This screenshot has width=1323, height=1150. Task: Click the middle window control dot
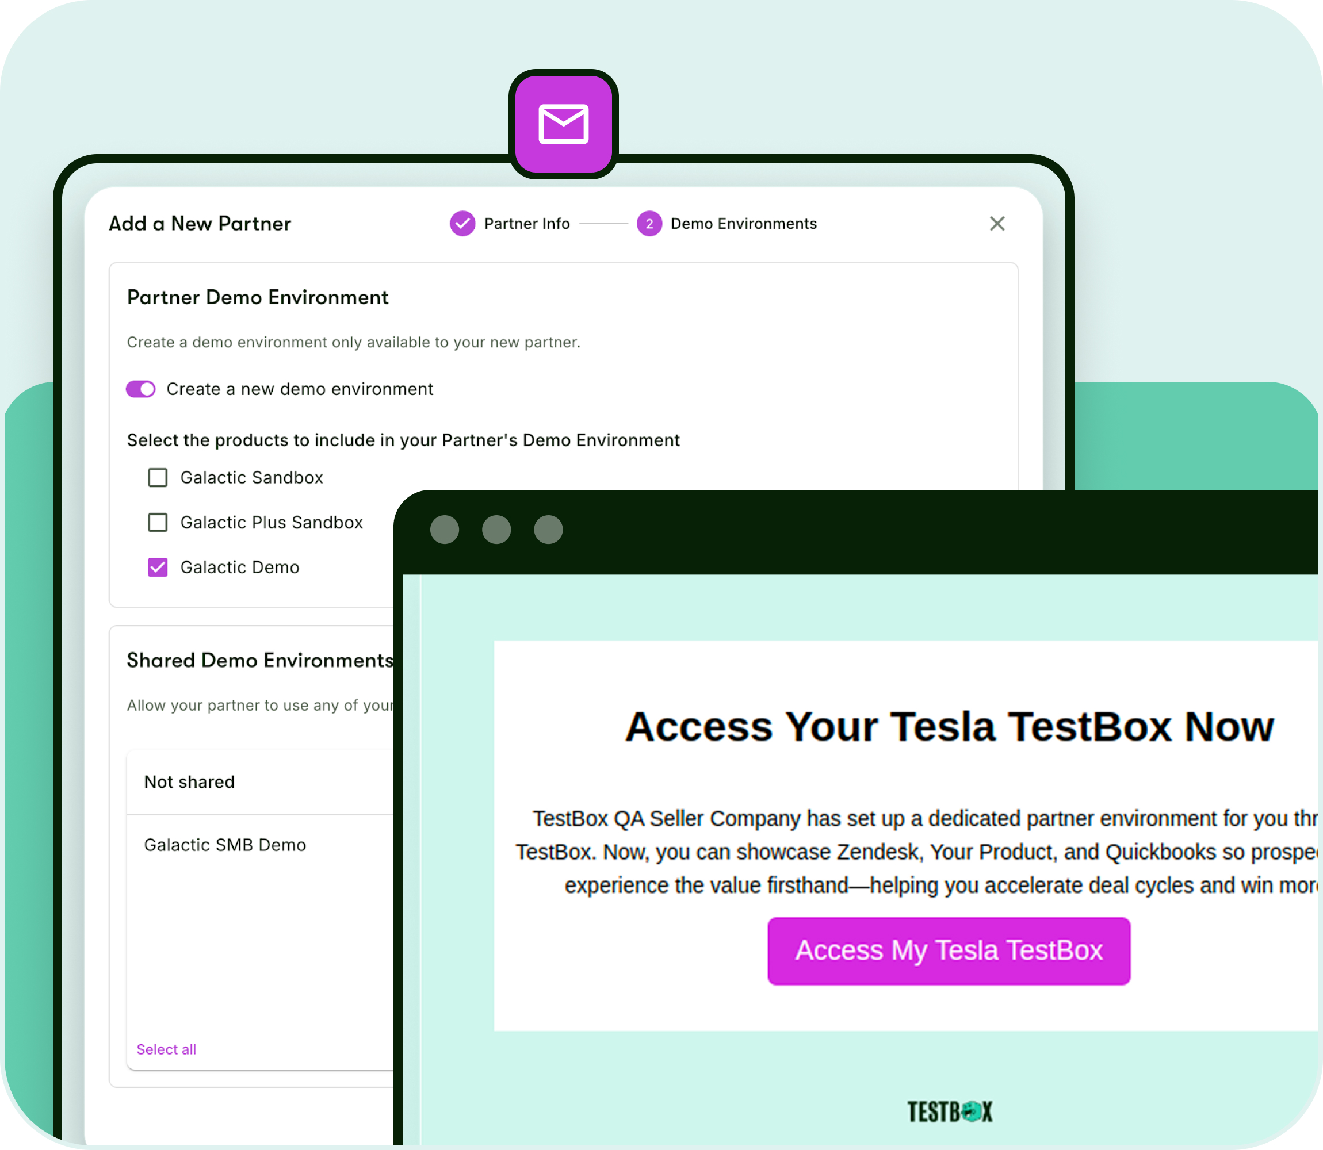pos(496,529)
